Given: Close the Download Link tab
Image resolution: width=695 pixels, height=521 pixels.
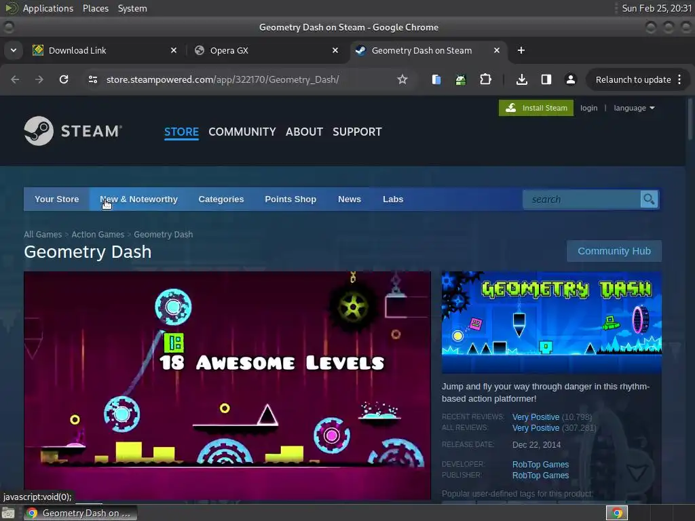Looking at the screenshot, I should coord(174,50).
